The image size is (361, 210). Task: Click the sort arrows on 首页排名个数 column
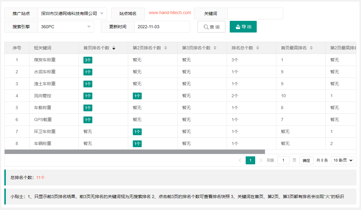[x=114, y=48]
